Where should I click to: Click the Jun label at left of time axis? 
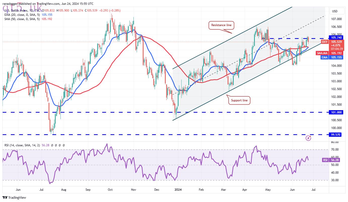tap(18, 190)
